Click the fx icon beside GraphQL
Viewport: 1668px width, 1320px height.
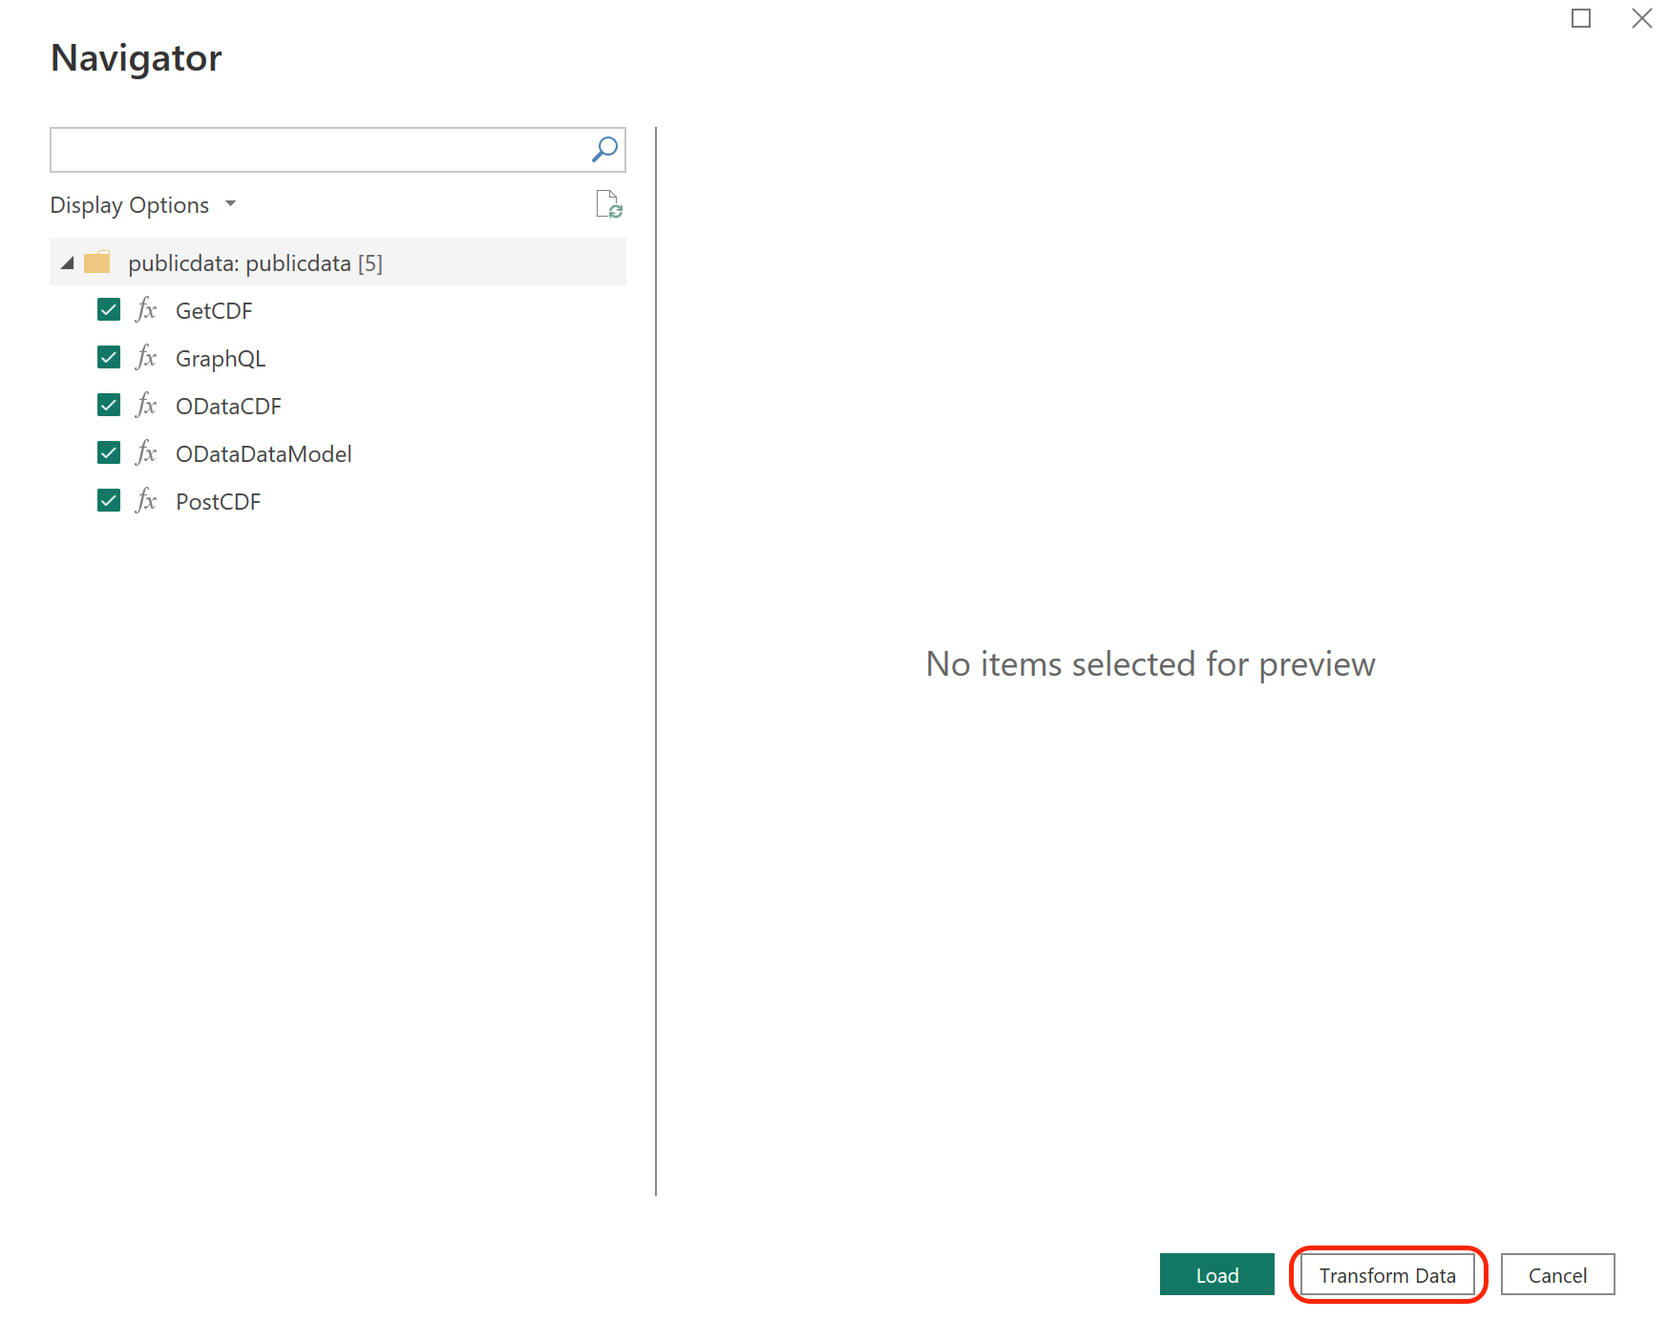[146, 358]
